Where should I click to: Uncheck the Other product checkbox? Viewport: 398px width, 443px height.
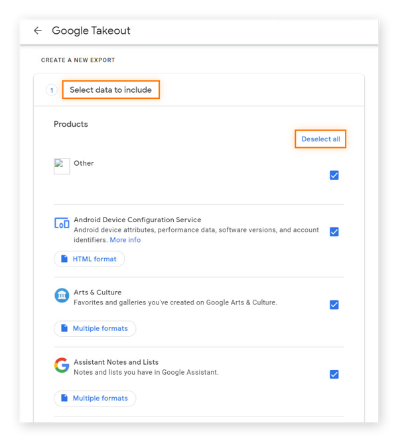(334, 175)
